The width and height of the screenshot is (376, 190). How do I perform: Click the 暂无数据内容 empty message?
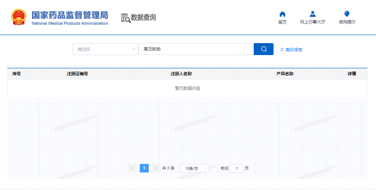[187, 88]
